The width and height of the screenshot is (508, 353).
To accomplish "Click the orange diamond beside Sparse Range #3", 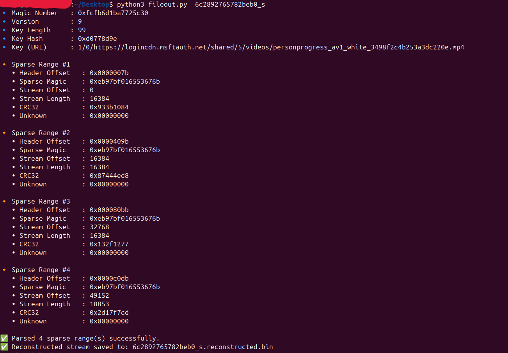I will (4, 202).
